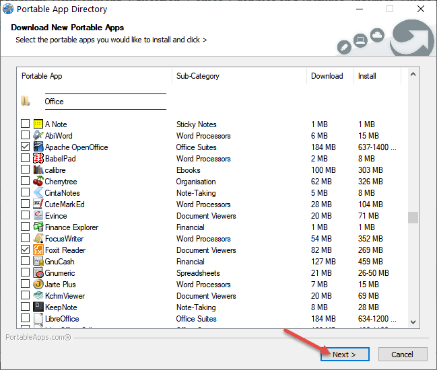The image size is (437, 370).
Task: Click the KeepNote icon
Action: (38, 307)
